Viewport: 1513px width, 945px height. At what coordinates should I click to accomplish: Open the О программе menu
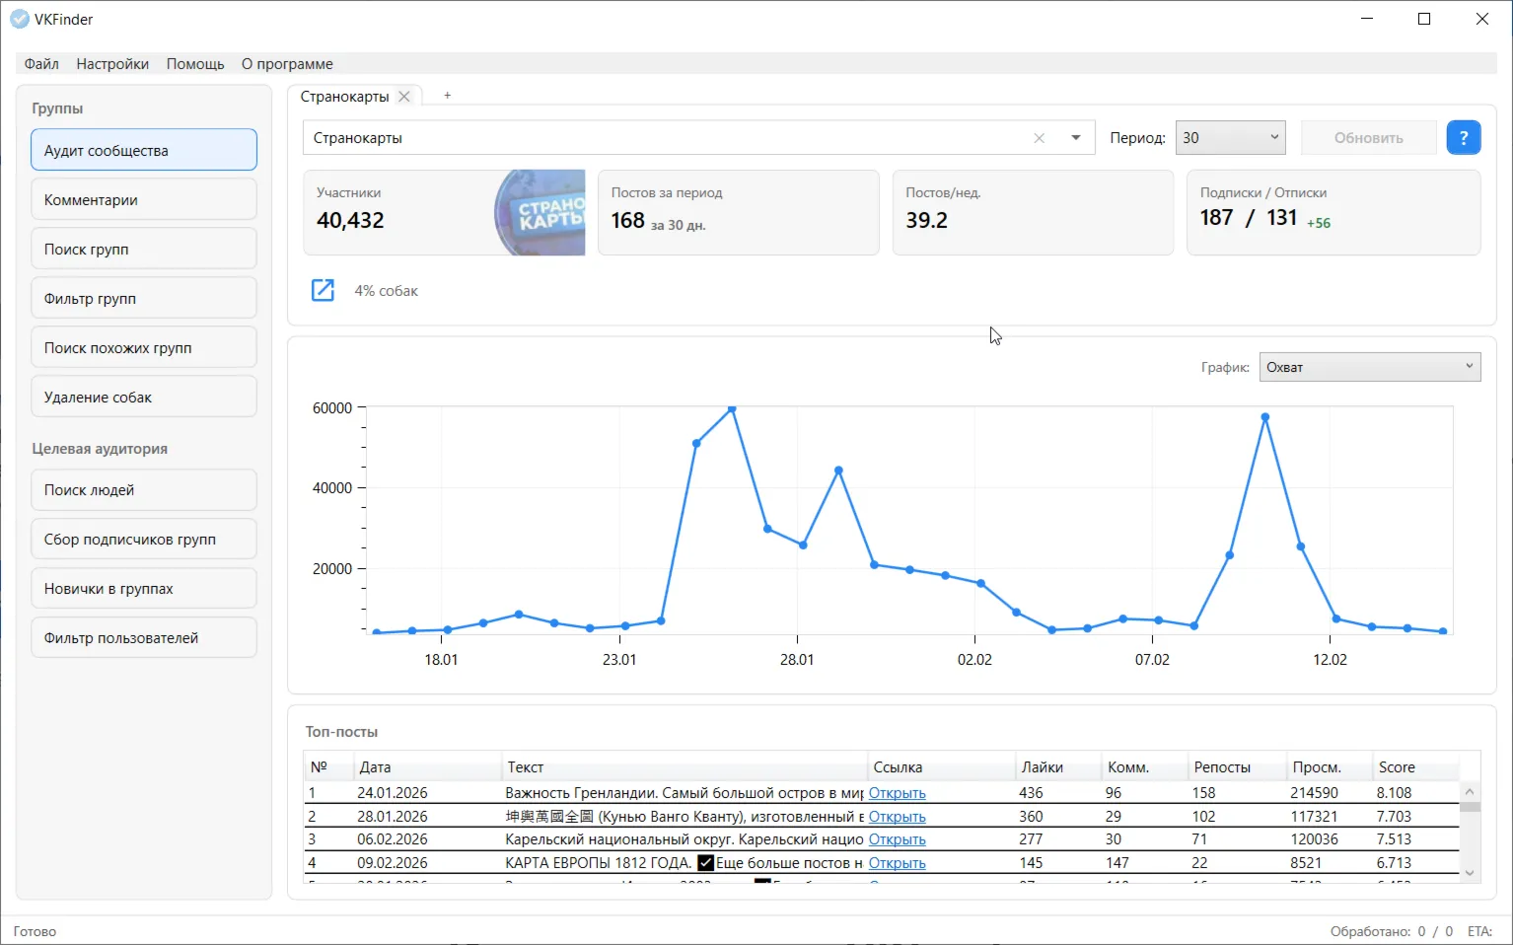(x=287, y=64)
